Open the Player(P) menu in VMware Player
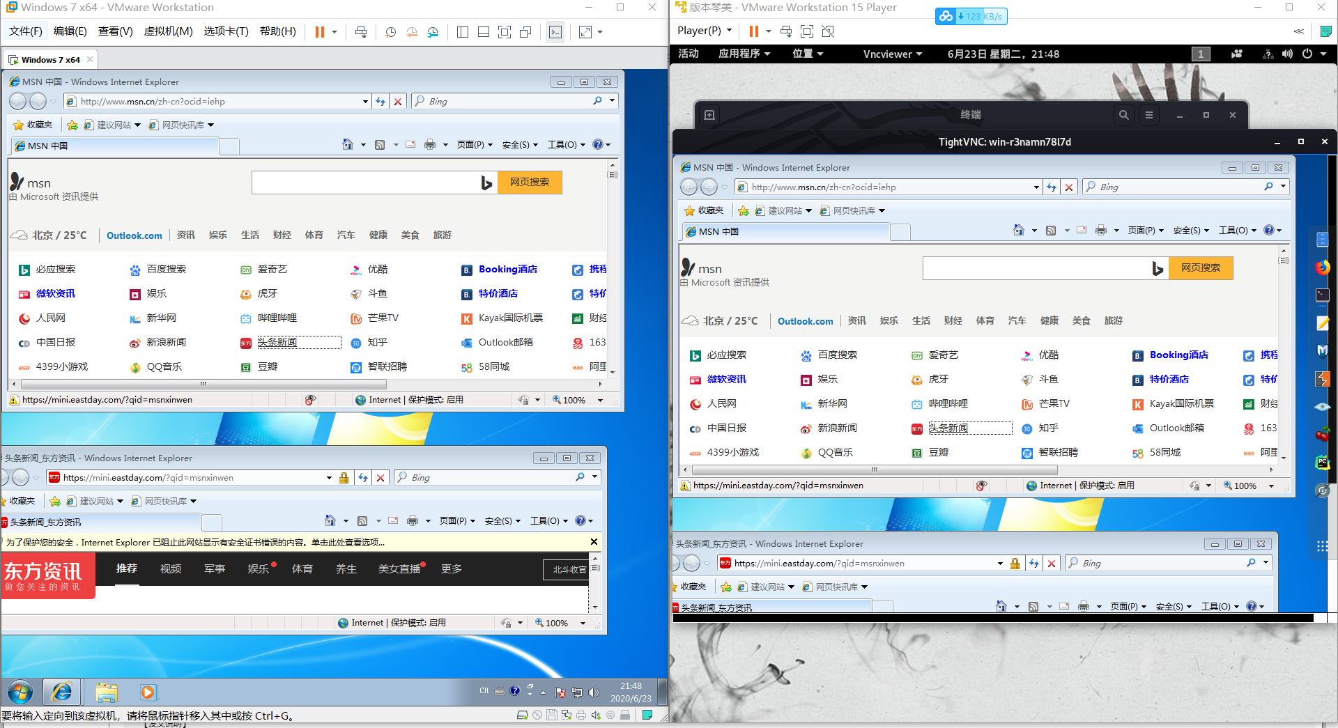Image resolution: width=1338 pixels, height=728 pixels. pyautogui.click(x=705, y=31)
